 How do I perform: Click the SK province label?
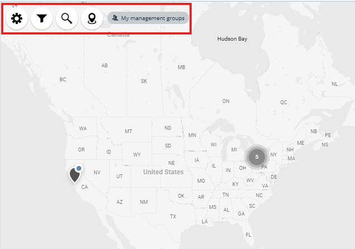(144, 81)
